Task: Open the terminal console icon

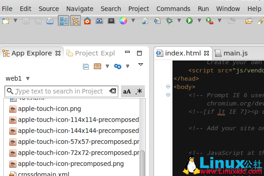Action: pyautogui.click(x=111, y=21)
